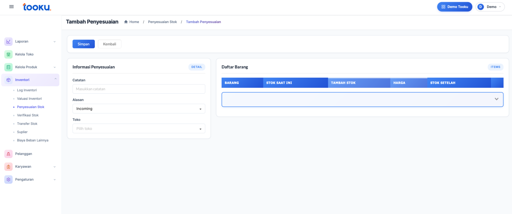
Task: Click the Catatan note input field
Action: pos(139,89)
